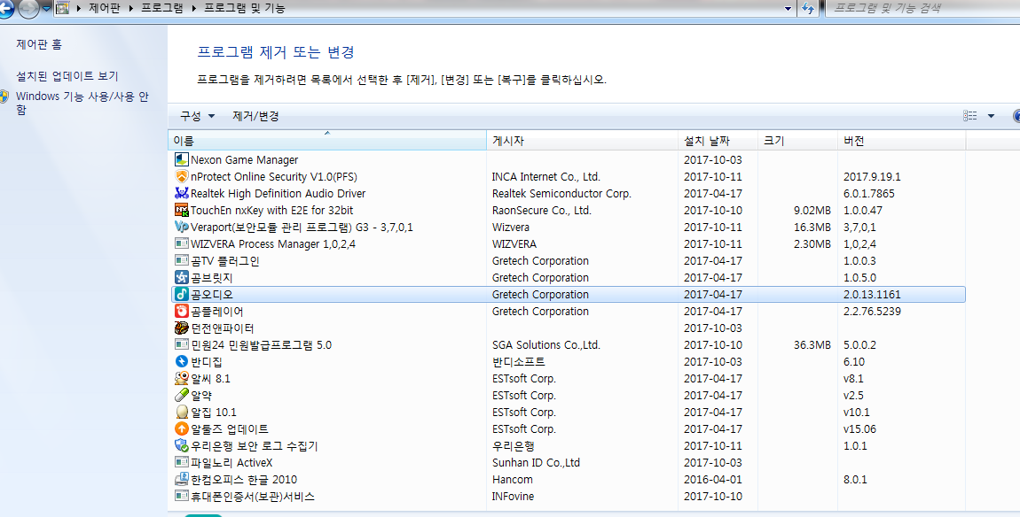This screenshot has width=1020, height=517.
Task: Open the address bar history dropdown
Action: pos(788,9)
